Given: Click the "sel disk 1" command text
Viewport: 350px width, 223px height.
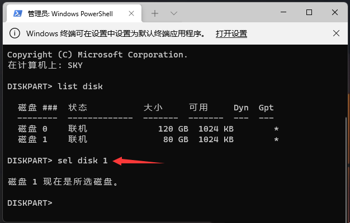Looking at the screenshot, I should [x=82, y=161].
